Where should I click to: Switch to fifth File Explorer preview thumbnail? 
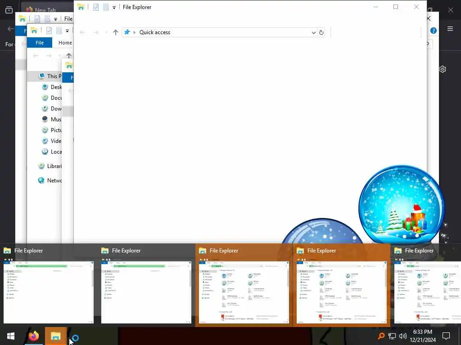click(x=426, y=285)
